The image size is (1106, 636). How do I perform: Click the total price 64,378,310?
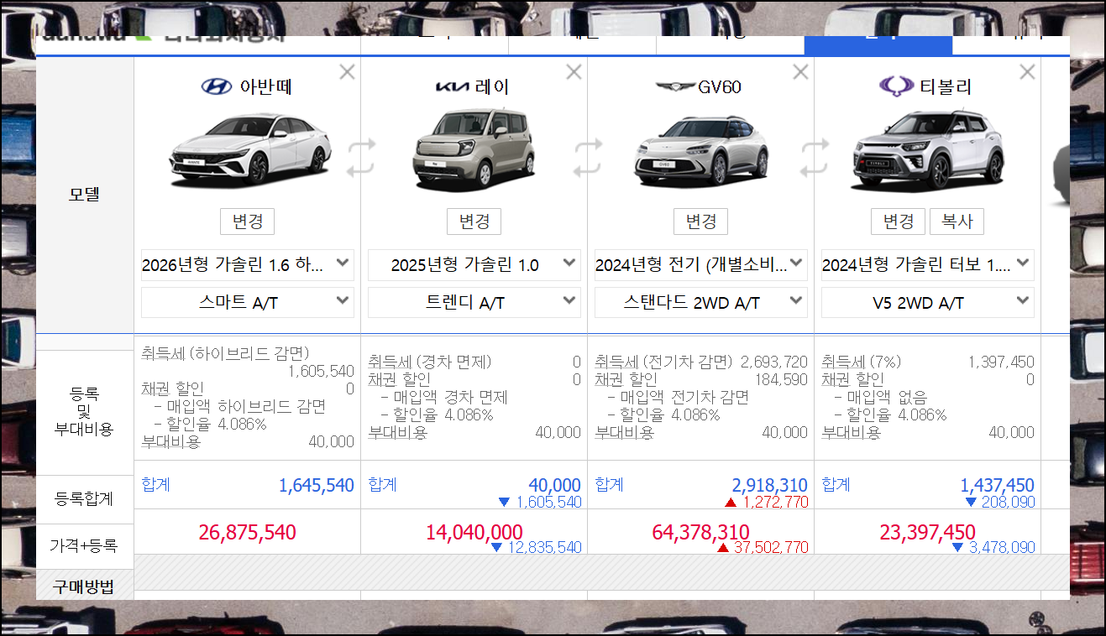click(701, 532)
